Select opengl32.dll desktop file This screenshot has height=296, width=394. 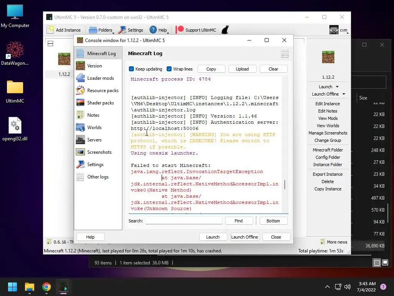click(x=15, y=129)
